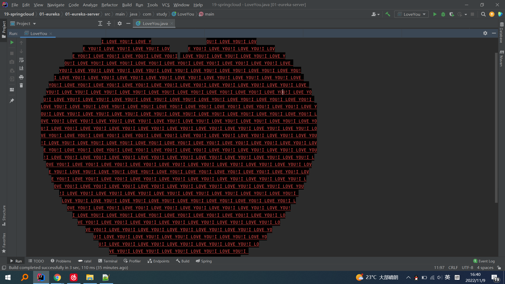Open the LoveYou run configuration dropdown
The height and width of the screenshot is (284, 505).
[411, 14]
